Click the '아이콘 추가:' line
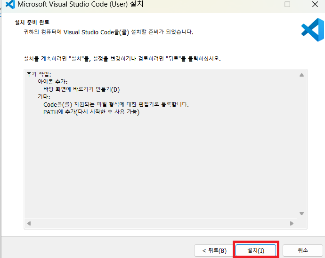This screenshot has width=325, height=258. tap(53, 82)
